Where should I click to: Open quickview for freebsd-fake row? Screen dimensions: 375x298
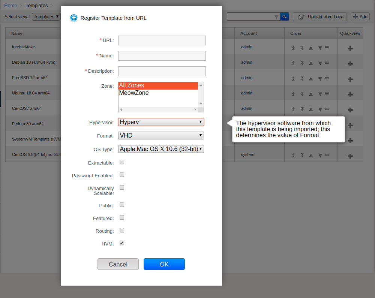tap(350, 48)
